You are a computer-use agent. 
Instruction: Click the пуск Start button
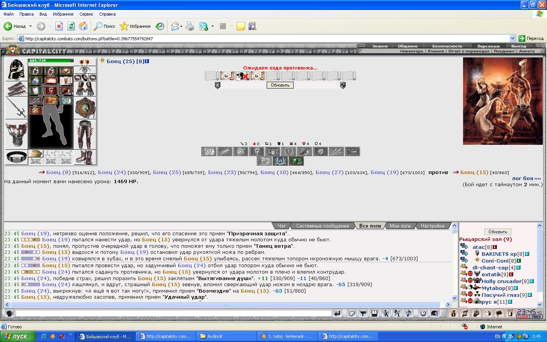[x=18, y=336]
